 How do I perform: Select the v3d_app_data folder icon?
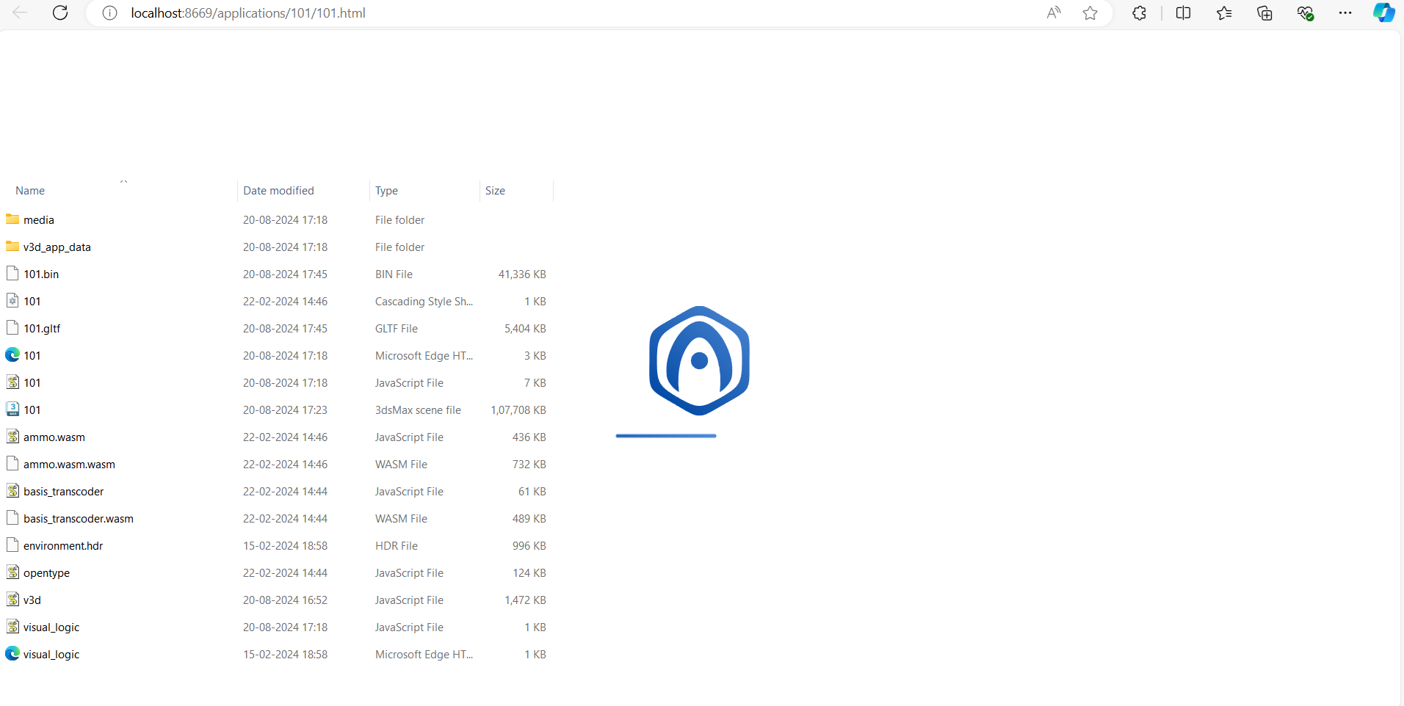point(12,247)
